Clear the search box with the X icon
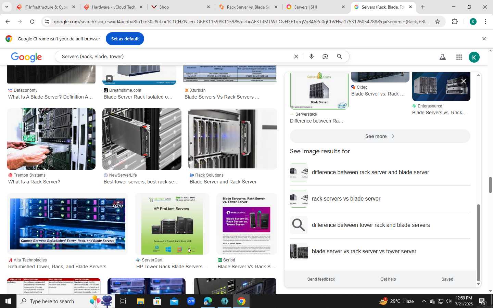 pyautogui.click(x=296, y=56)
